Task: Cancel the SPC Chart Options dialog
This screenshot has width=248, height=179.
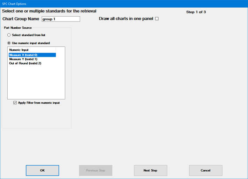Action: [x=205, y=170]
